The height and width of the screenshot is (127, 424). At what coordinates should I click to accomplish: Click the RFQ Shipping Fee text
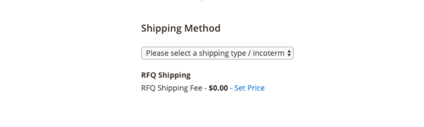coord(172,88)
